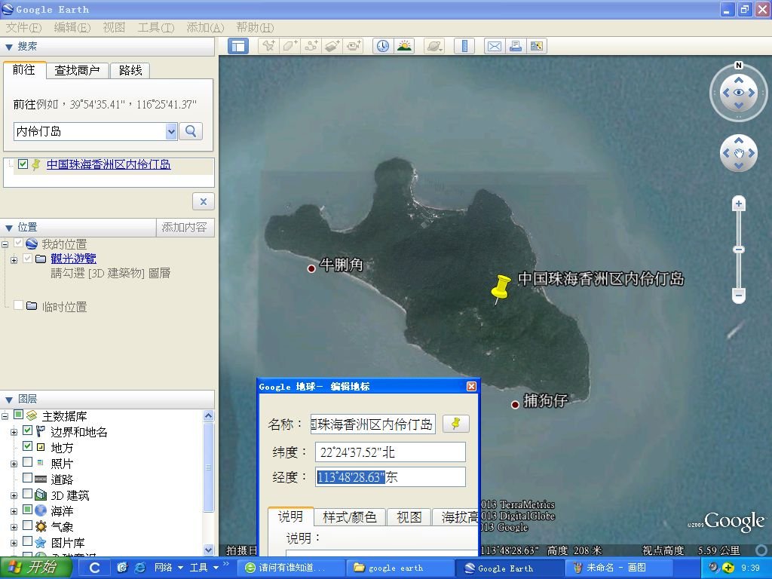Collapse the 搜索 panel

click(8, 47)
